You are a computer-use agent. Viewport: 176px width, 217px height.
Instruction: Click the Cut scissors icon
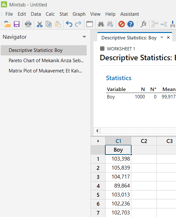click(40, 24)
